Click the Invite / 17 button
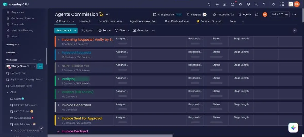Image resolution: width=304 pixels, height=137 pixels. tap(277, 14)
